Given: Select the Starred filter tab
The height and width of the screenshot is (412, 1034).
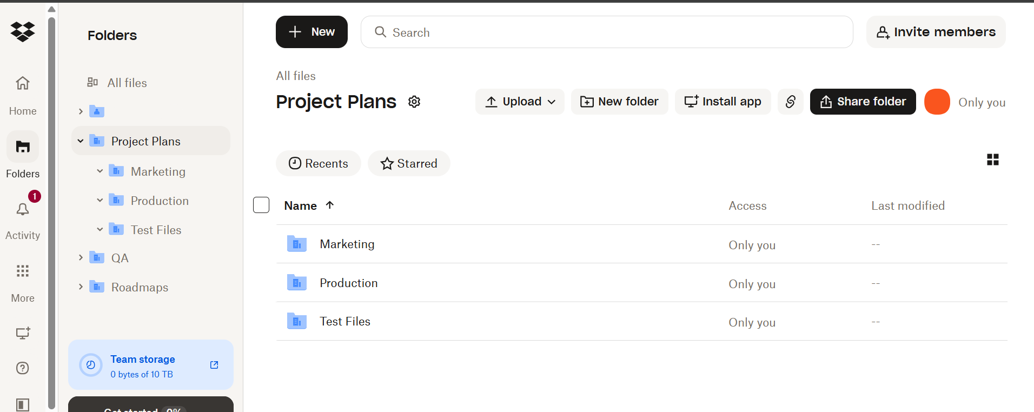Looking at the screenshot, I should coord(409,163).
